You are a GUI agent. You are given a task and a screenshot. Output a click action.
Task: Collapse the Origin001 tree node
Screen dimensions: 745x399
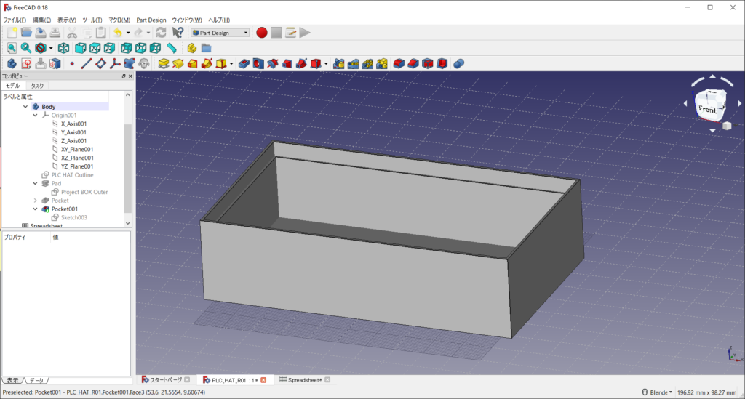(x=35, y=115)
